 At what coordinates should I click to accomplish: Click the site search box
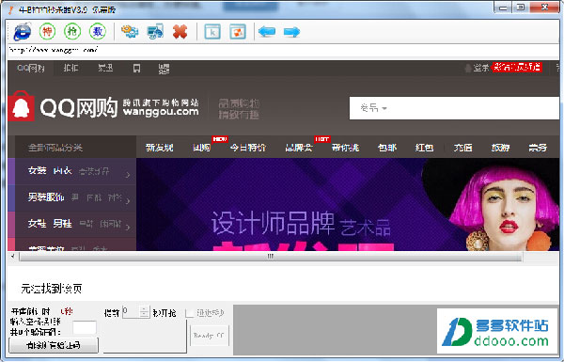pos(454,108)
